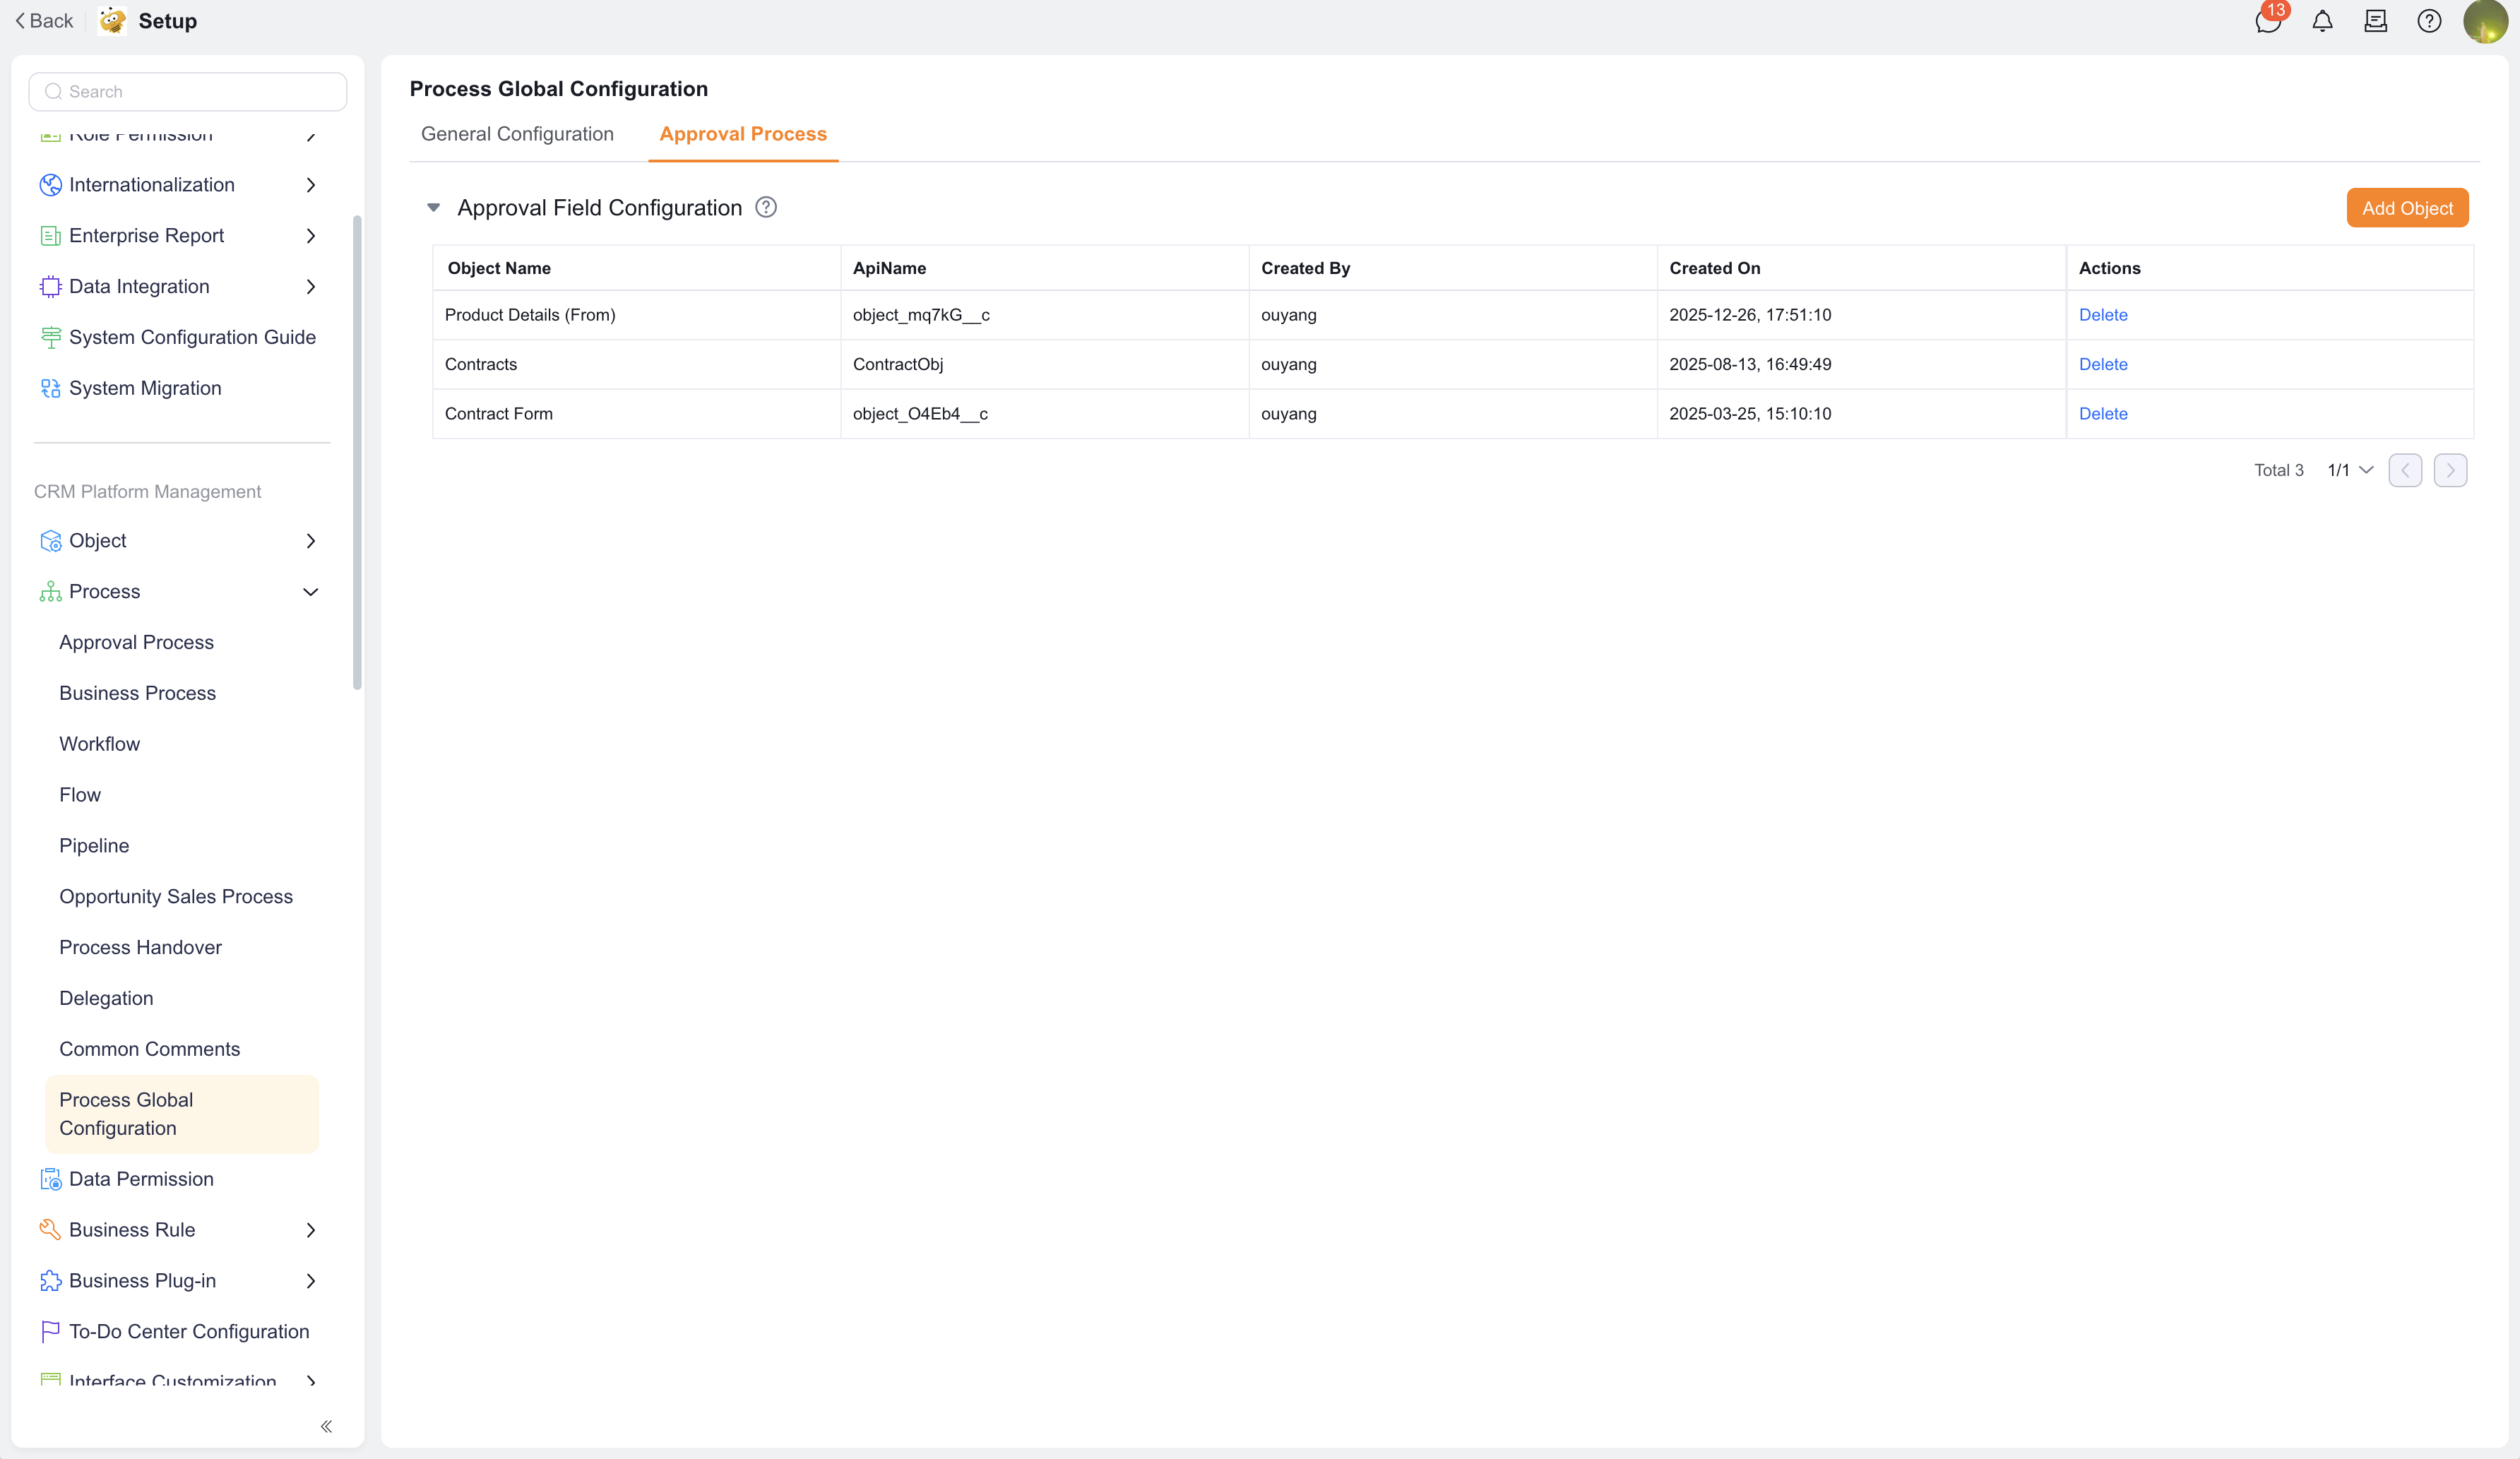Collapse the sidebar with double chevron
2520x1459 pixels.
pyautogui.click(x=326, y=1427)
